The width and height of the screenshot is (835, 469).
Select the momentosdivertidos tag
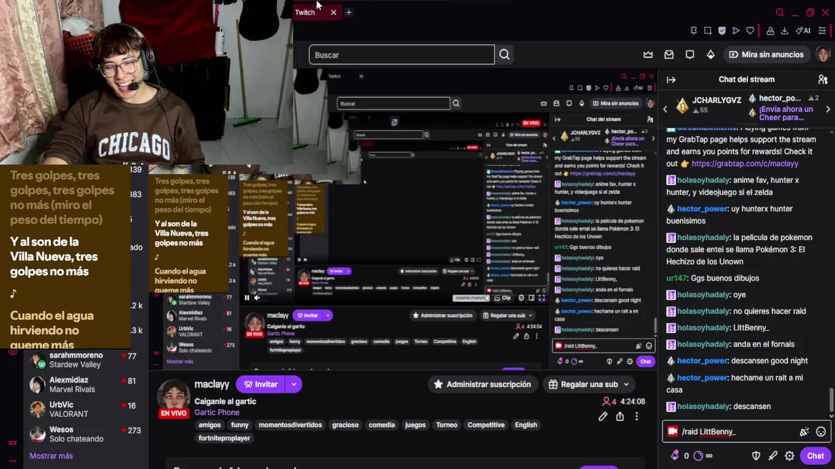coord(290,425)
